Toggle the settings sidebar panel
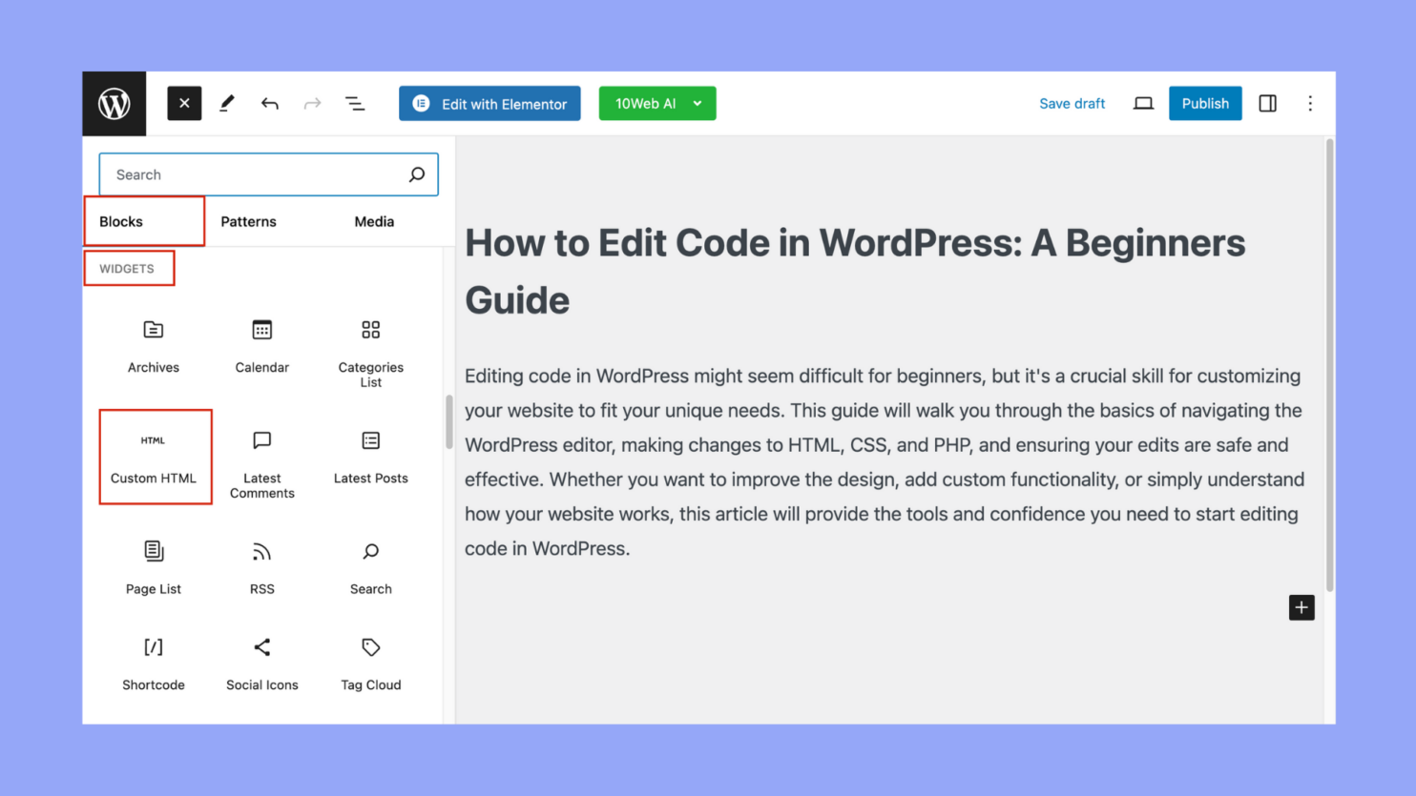Viewport: 1416px width, 796px height. pyautogui.click(x=1267, y=103)
